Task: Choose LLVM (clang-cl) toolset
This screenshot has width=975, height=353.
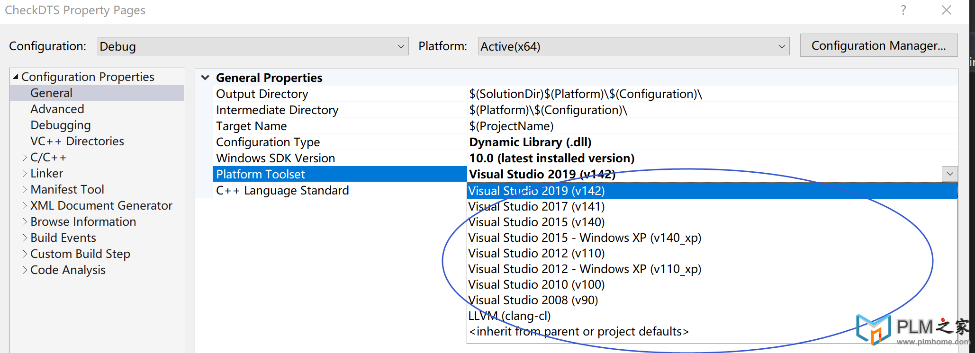Action: 712,316
